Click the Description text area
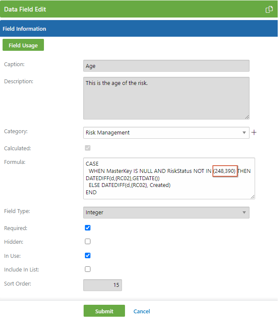The height and width of the screenshot is (318, 279). tap(166, 98)
